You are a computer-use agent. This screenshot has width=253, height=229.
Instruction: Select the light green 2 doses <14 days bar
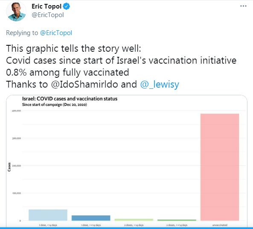coord(134,220)
